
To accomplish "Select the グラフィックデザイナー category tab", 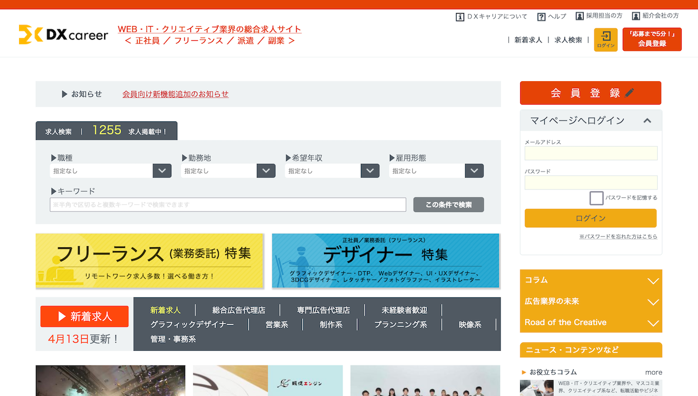I will (x=192, y=324).
